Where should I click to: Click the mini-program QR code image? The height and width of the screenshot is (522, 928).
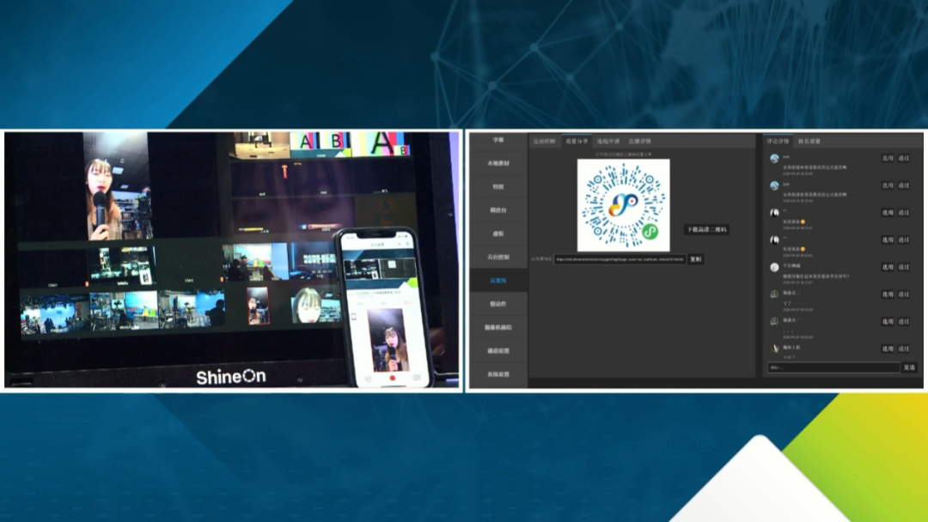click(623, 205)
